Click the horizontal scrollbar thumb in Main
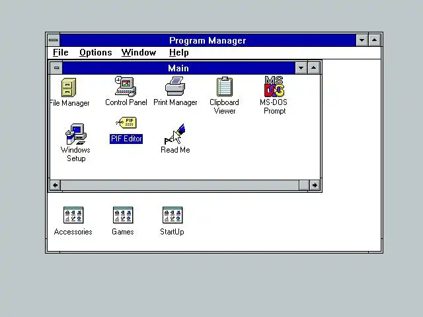The image size is (423, 317). pos(304,185)
